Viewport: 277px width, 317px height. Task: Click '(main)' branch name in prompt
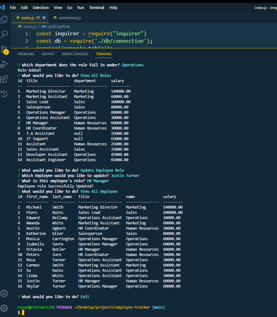[159, 307]
